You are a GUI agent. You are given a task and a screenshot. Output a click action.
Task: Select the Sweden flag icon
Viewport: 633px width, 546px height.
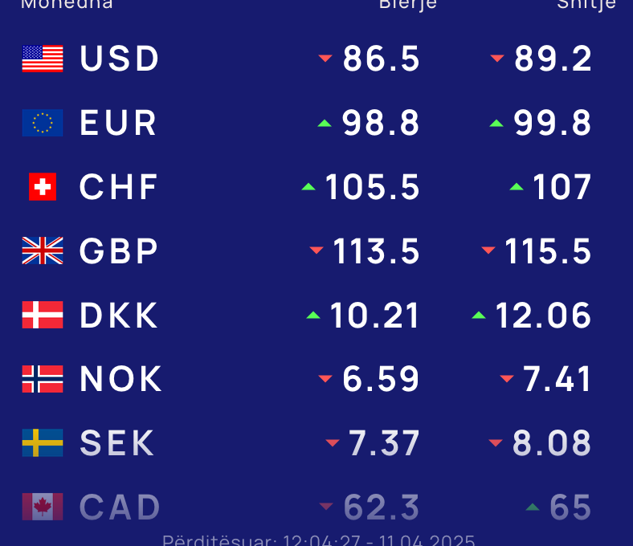43,442
